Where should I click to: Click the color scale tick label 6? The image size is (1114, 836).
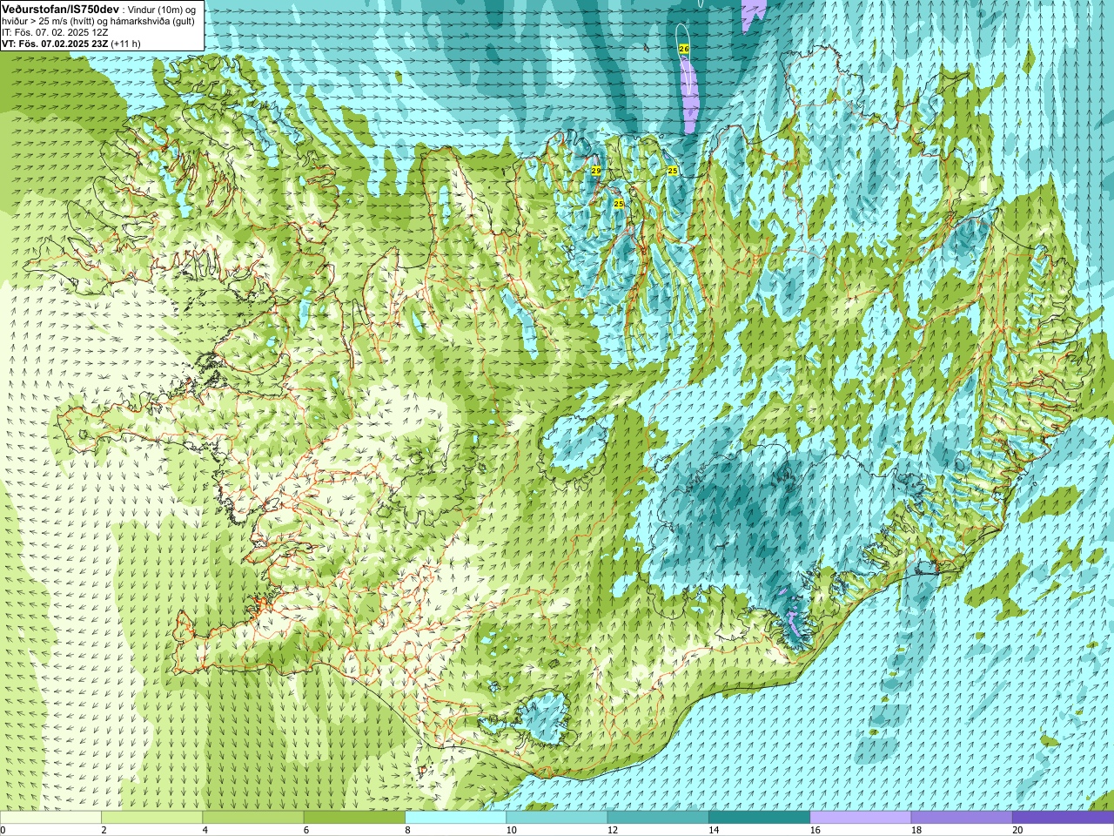tap(306, 830)
